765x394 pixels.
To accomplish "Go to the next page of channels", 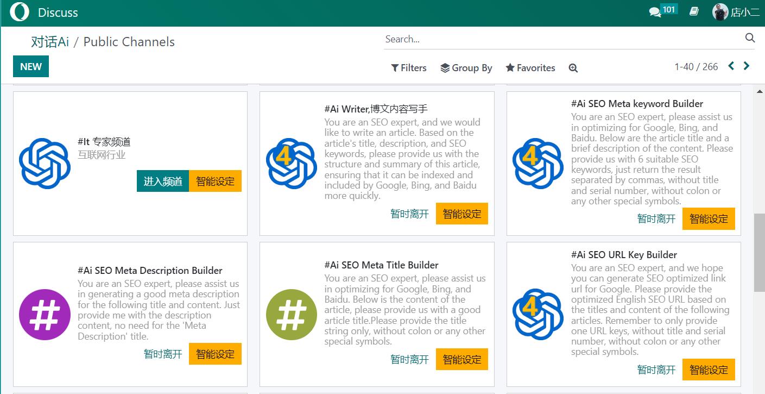I will pyautogui.click(x=747, y=66).
